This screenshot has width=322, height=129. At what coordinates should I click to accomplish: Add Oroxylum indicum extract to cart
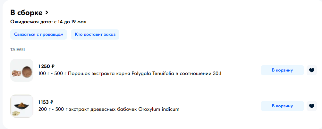pos(282,106)
